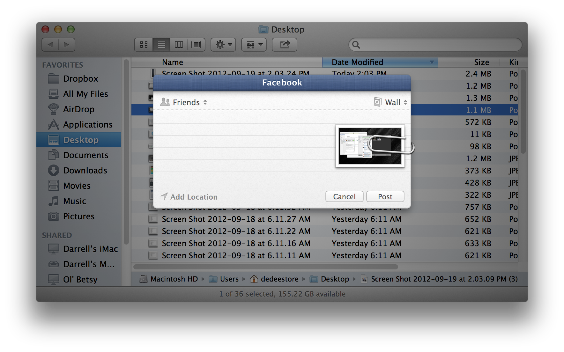The image size is (564, 352).
Task: Click the sidebar vertical scrollbar
Action: (126, 152)
